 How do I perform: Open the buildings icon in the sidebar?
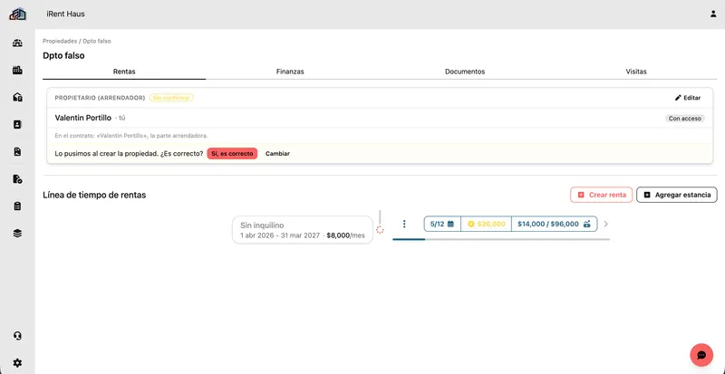pyautogui.click(x=17, y=71)
